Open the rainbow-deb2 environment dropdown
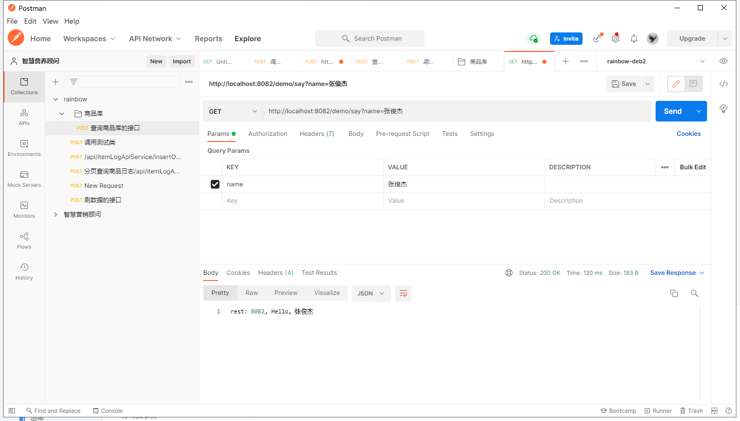 tap(656, 61)
